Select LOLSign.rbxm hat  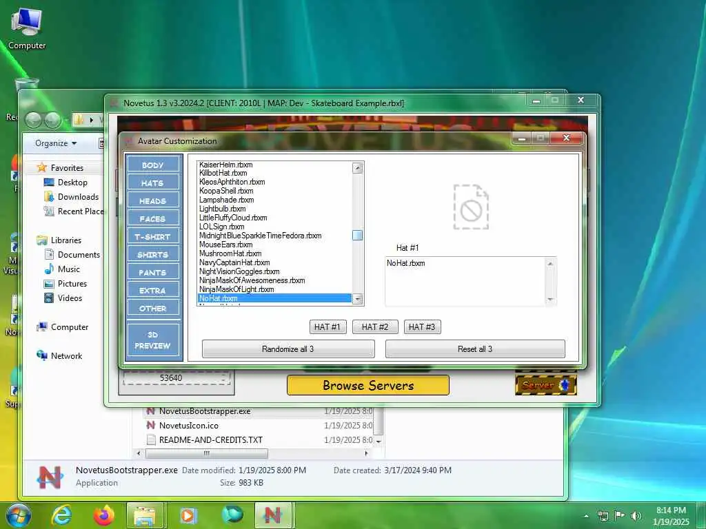[274, 227]
